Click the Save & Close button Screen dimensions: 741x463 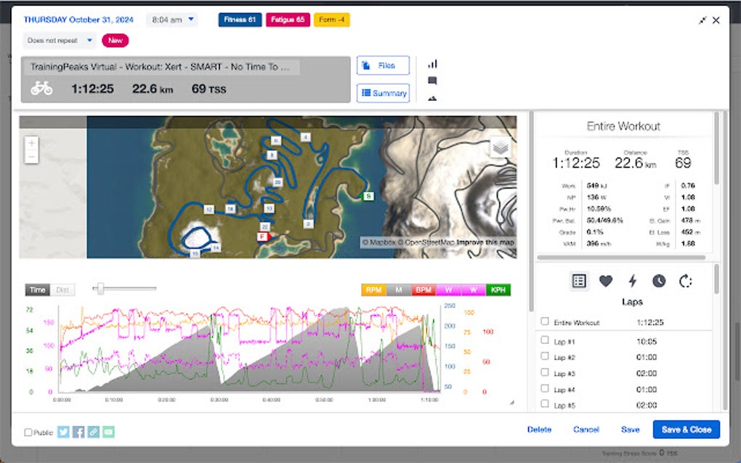[686, 429]
